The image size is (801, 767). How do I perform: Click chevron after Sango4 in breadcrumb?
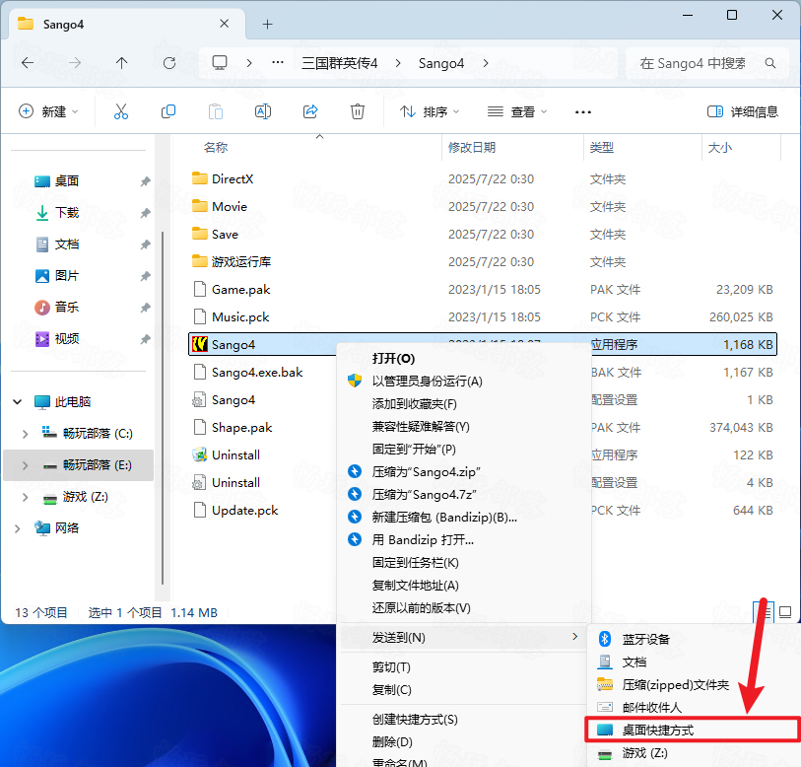pyautogui.click(x=486, y=63)
